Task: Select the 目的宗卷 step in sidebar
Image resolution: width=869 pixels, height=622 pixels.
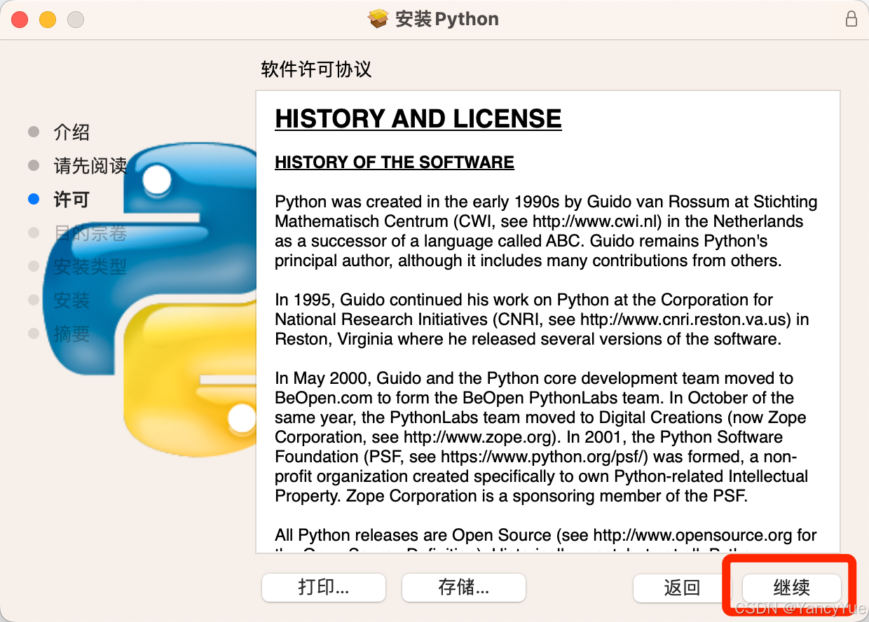Action: point(90,233)
